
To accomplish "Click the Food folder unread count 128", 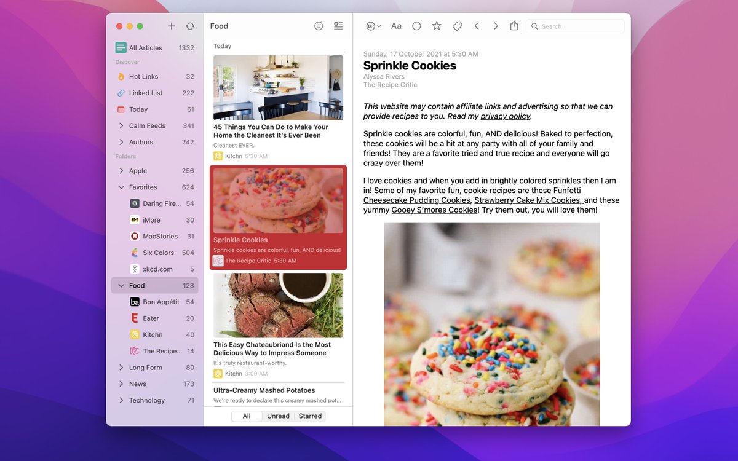I will point(188,286).
